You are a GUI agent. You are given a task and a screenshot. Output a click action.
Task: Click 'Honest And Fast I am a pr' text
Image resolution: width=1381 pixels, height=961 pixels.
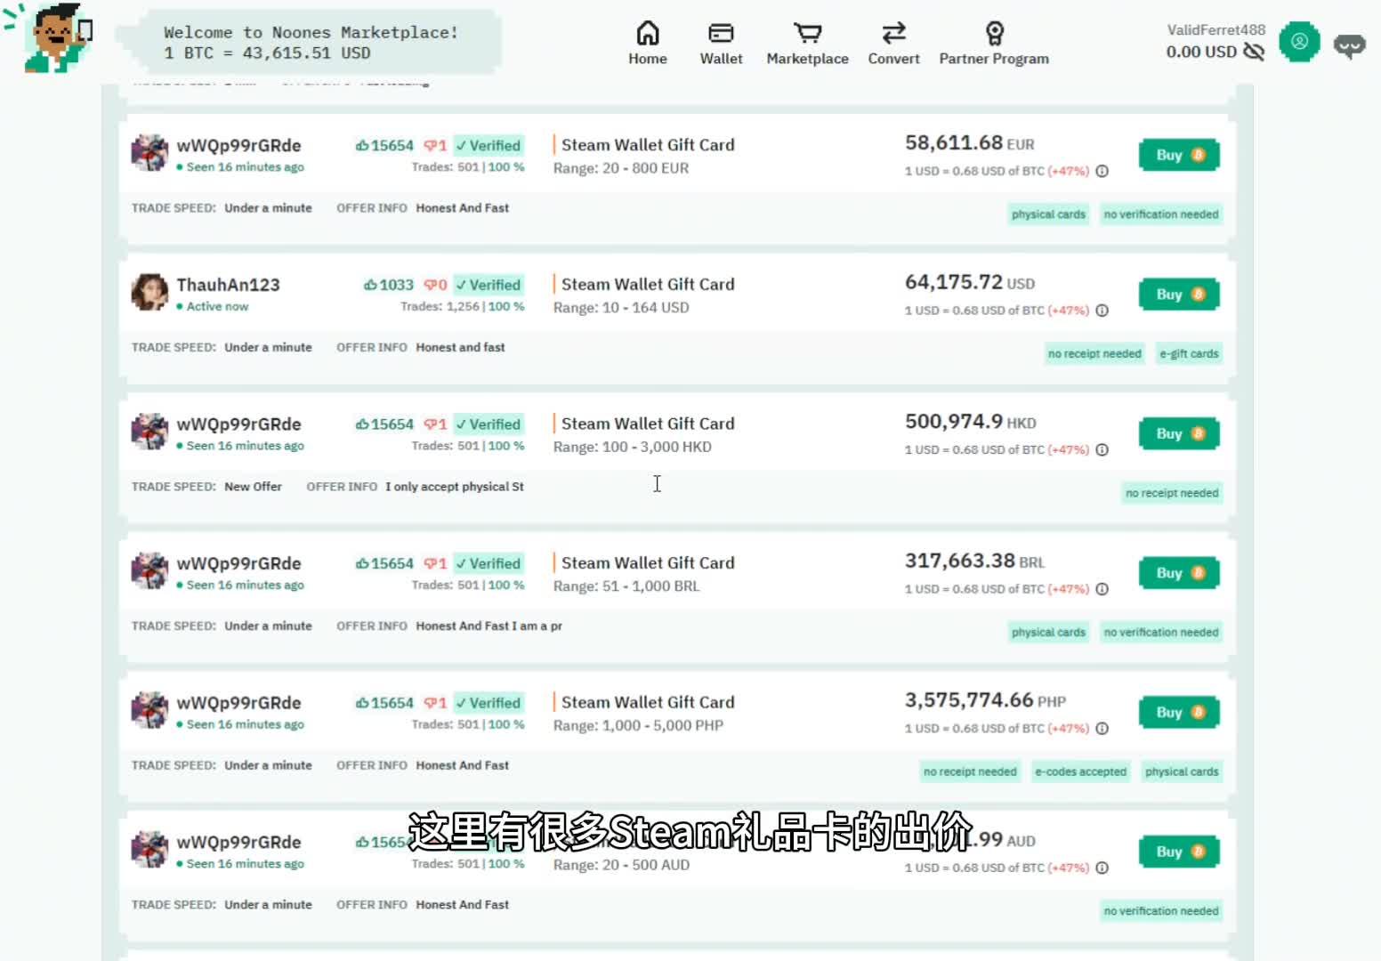(489, 626)
